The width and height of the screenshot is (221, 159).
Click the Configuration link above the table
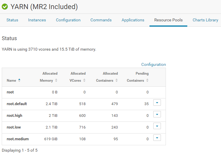point(154,64)
